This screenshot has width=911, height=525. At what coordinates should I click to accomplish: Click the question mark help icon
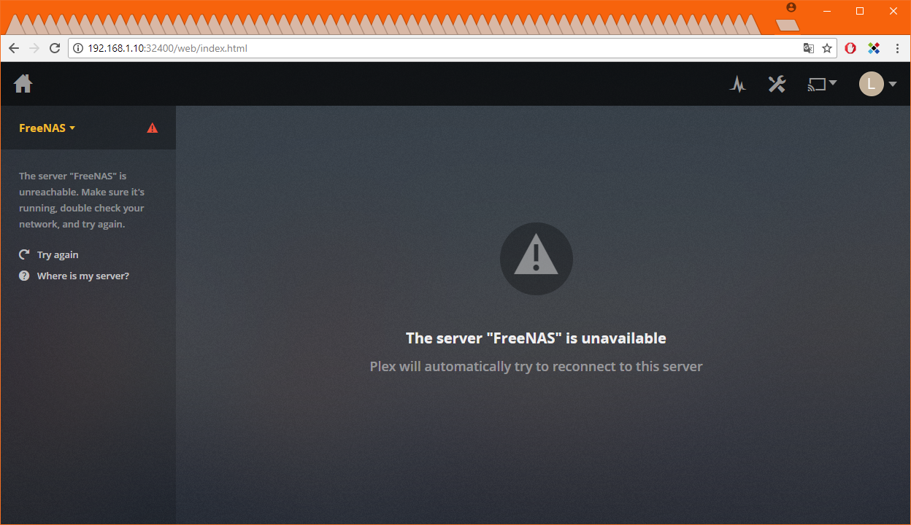point(24,276)
